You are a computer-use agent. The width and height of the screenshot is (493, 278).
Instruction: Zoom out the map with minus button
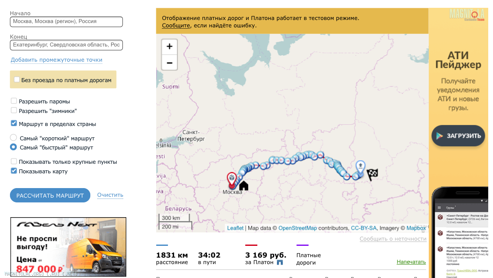(x=169, y=63)
